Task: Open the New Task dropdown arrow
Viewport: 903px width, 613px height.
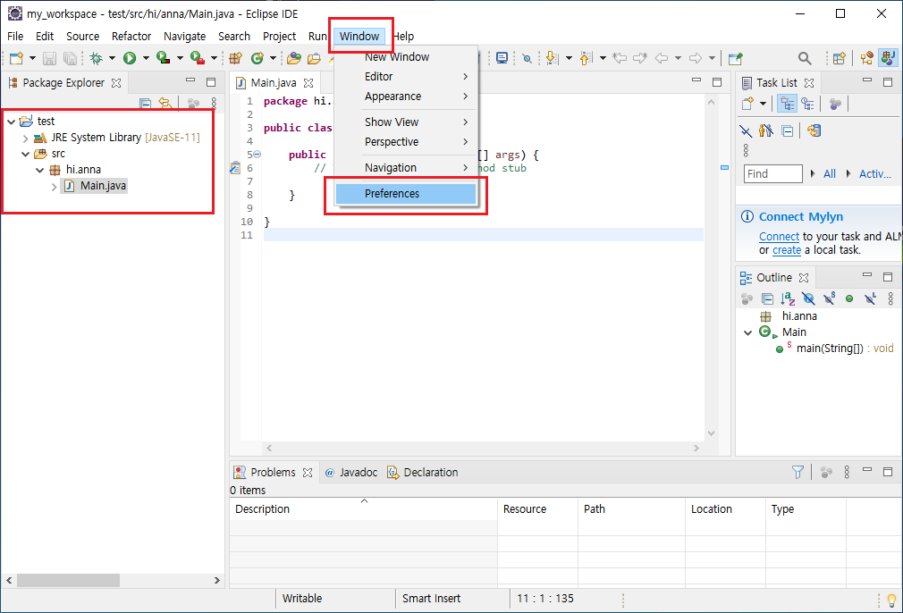Action: pos(763,105)
